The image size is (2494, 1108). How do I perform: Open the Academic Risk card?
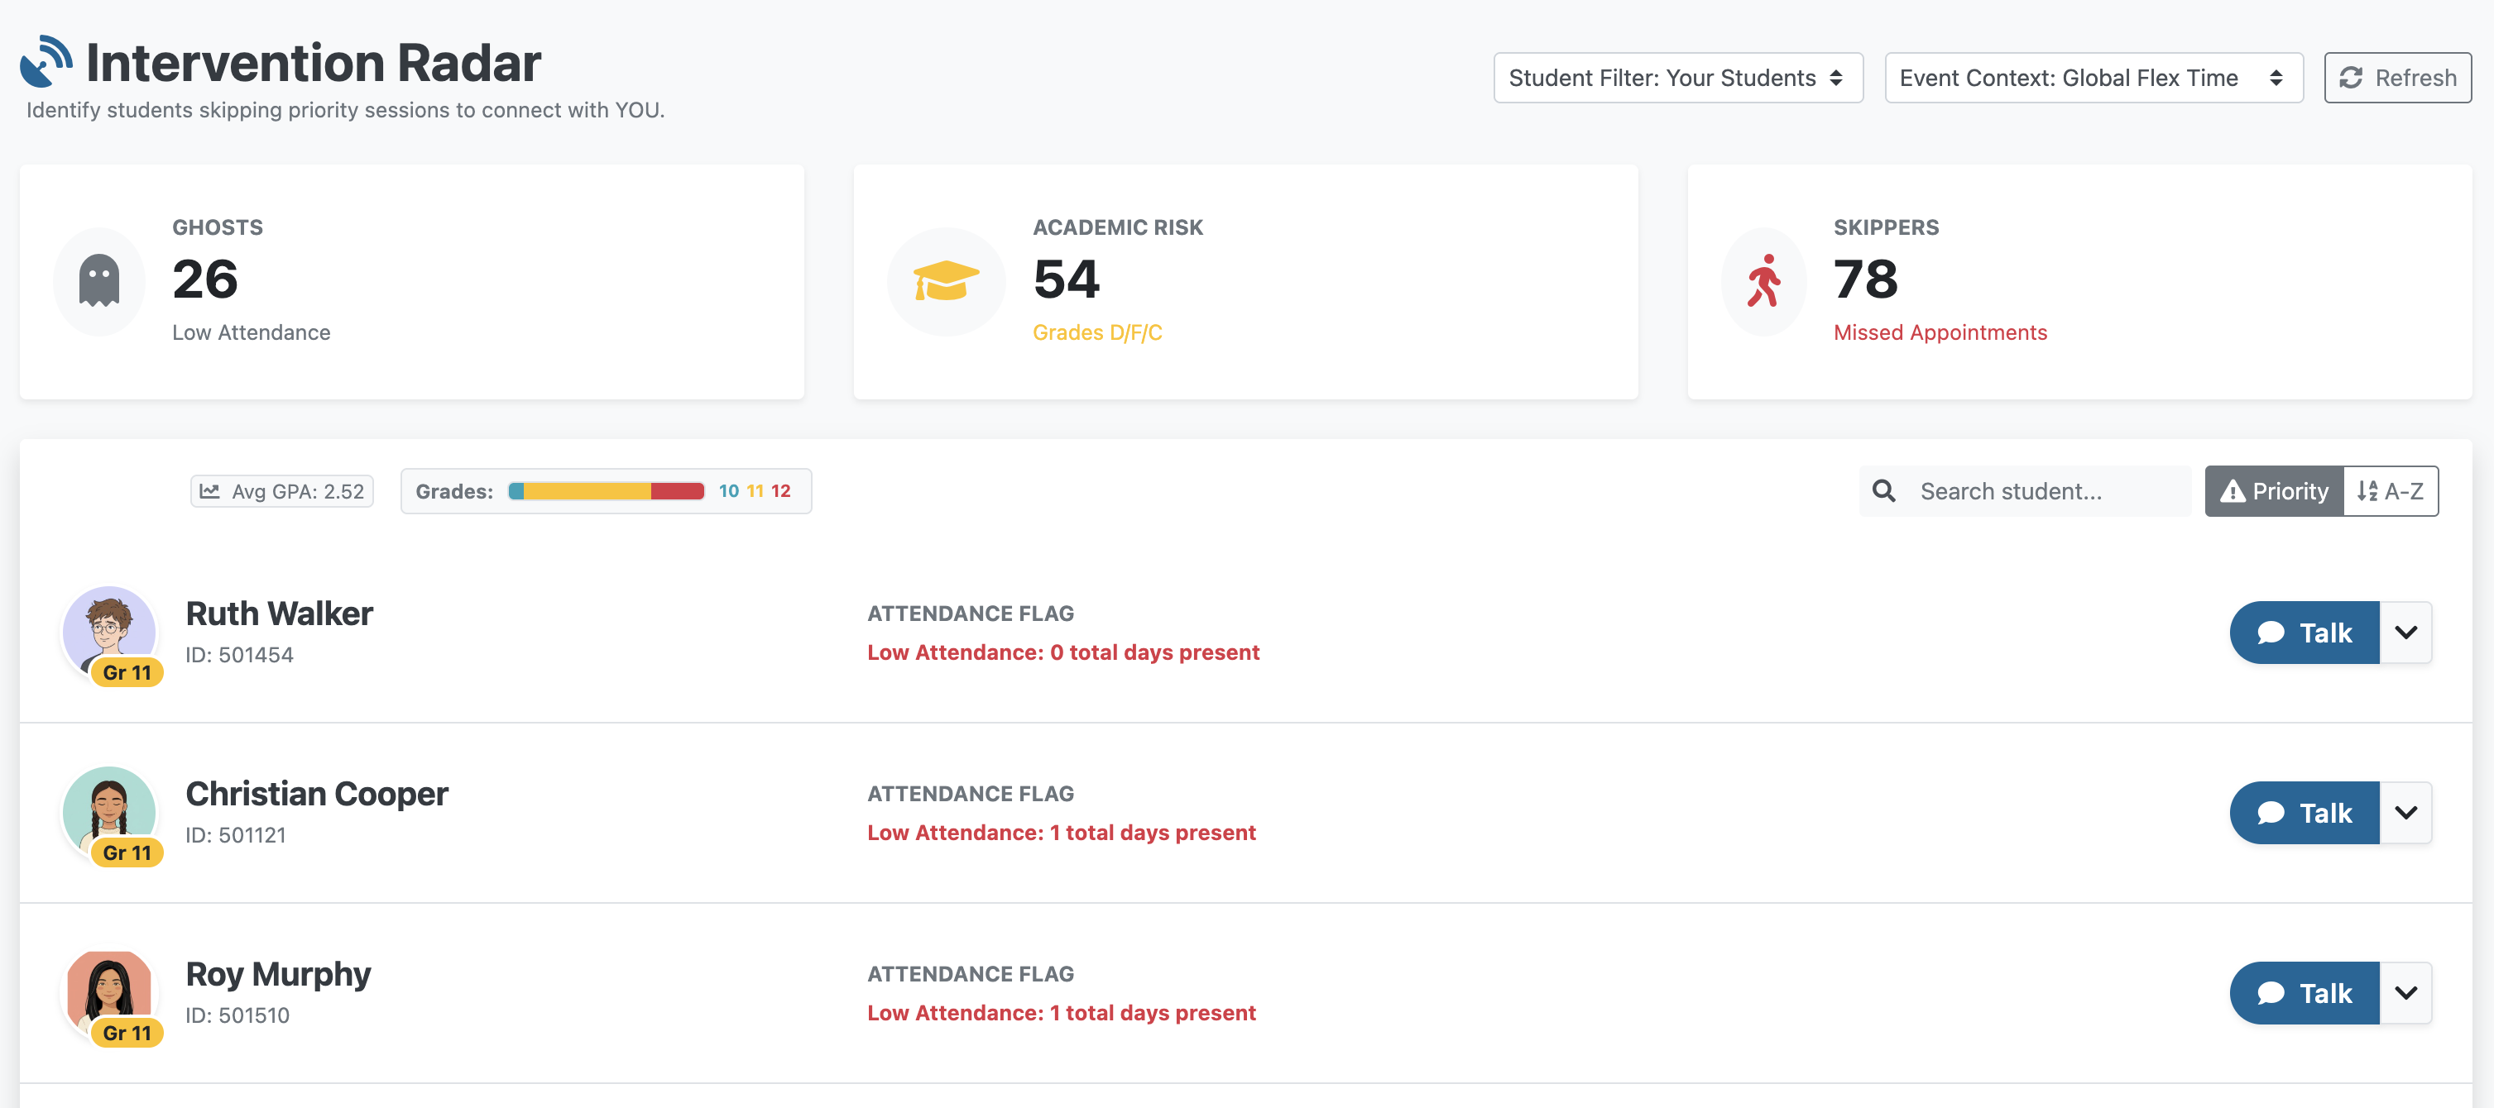pos(1245,280)
